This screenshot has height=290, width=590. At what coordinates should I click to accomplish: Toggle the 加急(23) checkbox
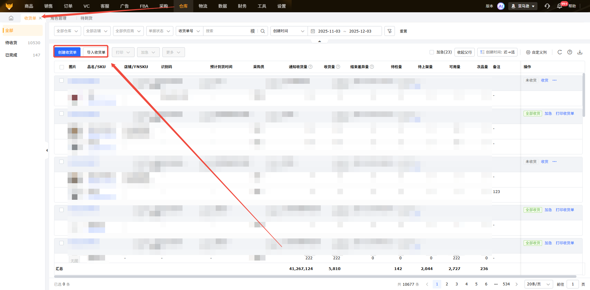(432, 52)
